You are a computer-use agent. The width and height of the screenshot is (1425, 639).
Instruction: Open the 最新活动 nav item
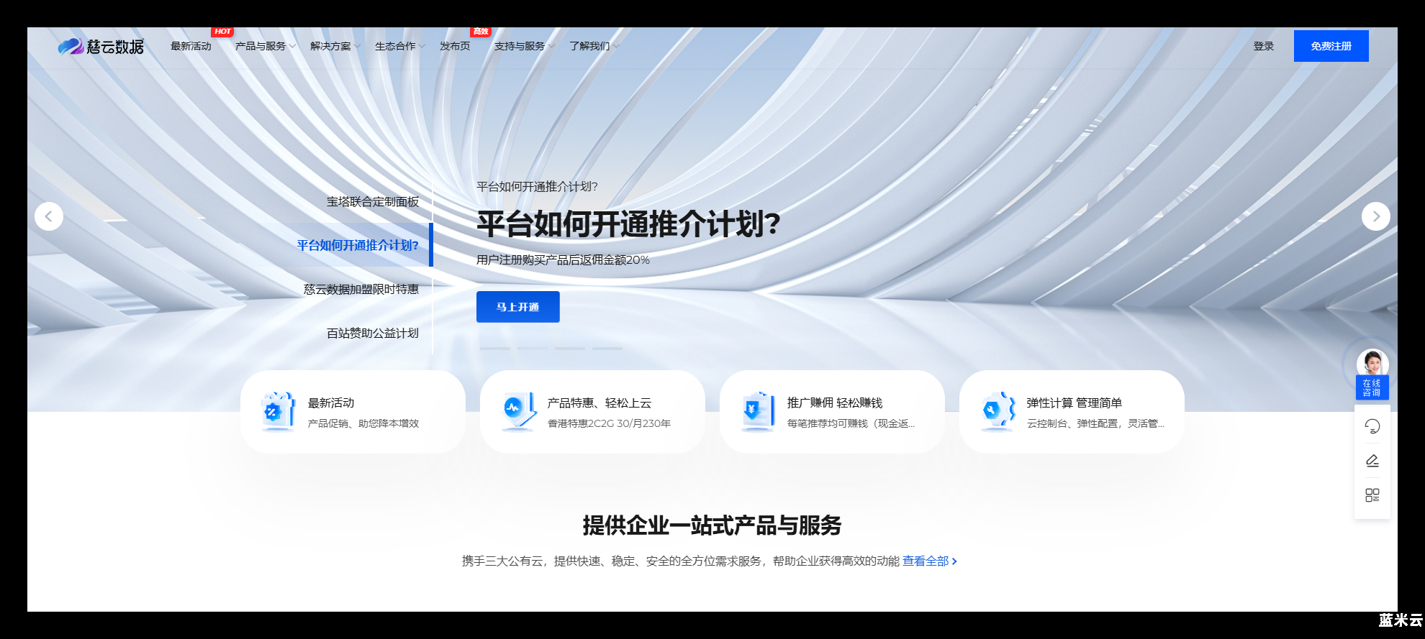point(191,46)
